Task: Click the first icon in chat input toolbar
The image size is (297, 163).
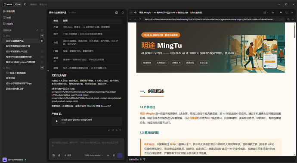Action: pos(53,155)
